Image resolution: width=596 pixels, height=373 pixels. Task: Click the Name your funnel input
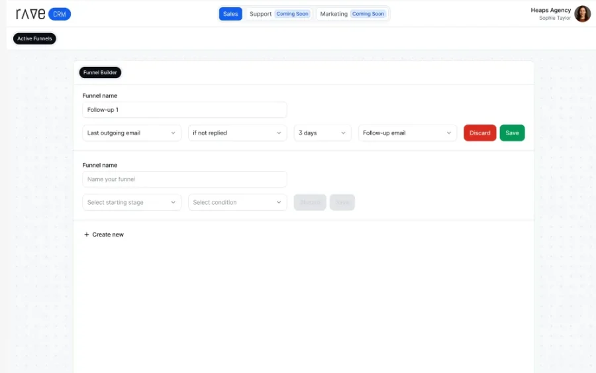[x=184, y=180]
